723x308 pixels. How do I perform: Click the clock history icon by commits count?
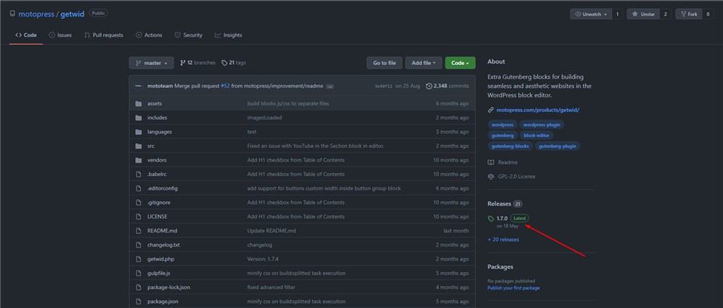pyautogui.click(x=429, y=86)
